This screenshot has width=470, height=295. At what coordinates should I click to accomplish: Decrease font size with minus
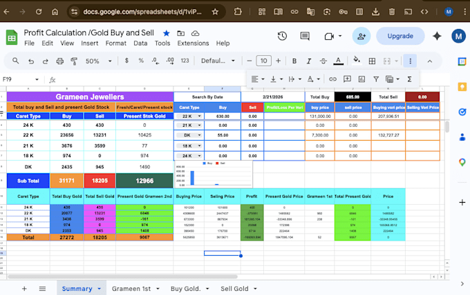pyautogui.click(x=249, y=61)
